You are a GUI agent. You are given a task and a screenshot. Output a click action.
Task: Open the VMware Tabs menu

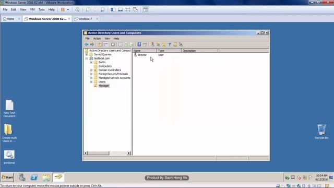[41, 9]
